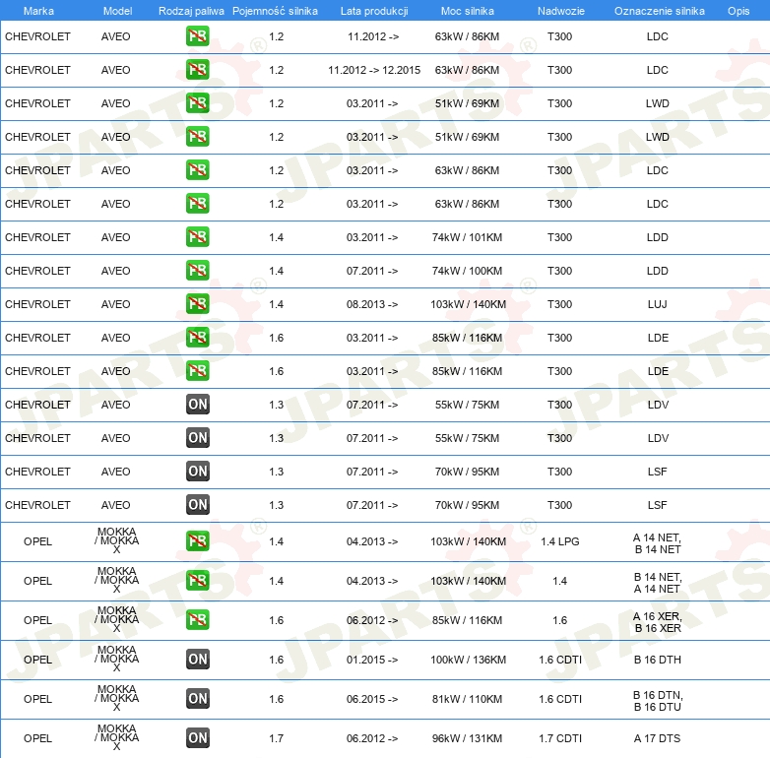This screenshot has width=770, height=758.
Task: Click the PB icon in the 11.2012 -> only Aveo row
Action: [198, 36]
